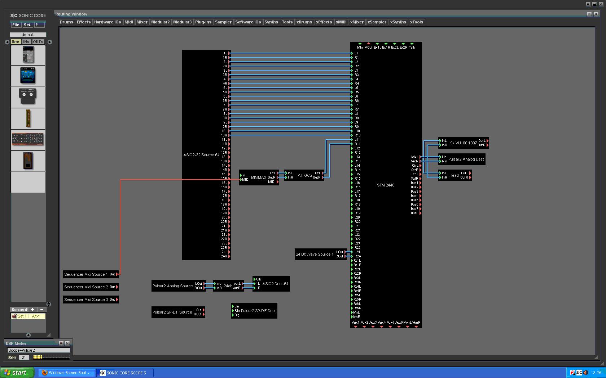The width and height of the screenshot is (606, 378).
Task: Click the DSP load meter bar
Action: click(51, 357)
